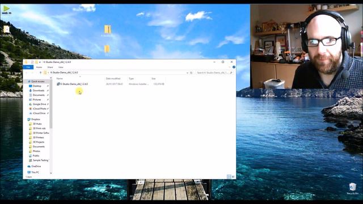Select Dropbox in navigation pane
The height and width of the screenshot is (204, 363).
click(x=36, y=120)
